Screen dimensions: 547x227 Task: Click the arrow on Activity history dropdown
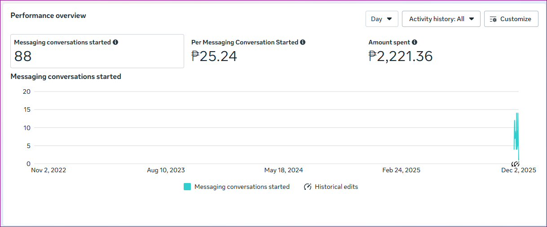[472, 19]
